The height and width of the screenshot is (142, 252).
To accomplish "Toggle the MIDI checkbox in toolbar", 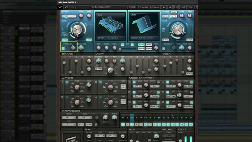I will tap(130, 7).
